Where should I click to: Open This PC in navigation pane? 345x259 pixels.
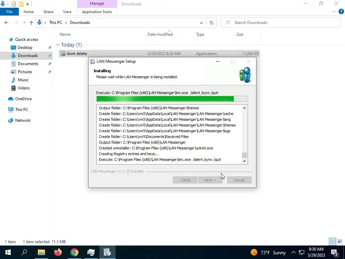pyautogui.click(x=22, y=110)
